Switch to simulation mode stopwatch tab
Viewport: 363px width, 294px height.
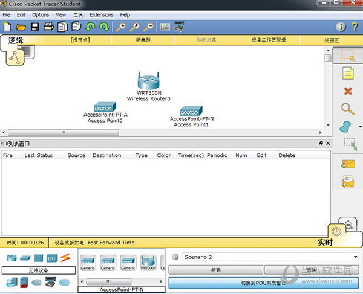[348, 223]
